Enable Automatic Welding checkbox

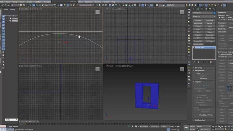pos(220,54)
